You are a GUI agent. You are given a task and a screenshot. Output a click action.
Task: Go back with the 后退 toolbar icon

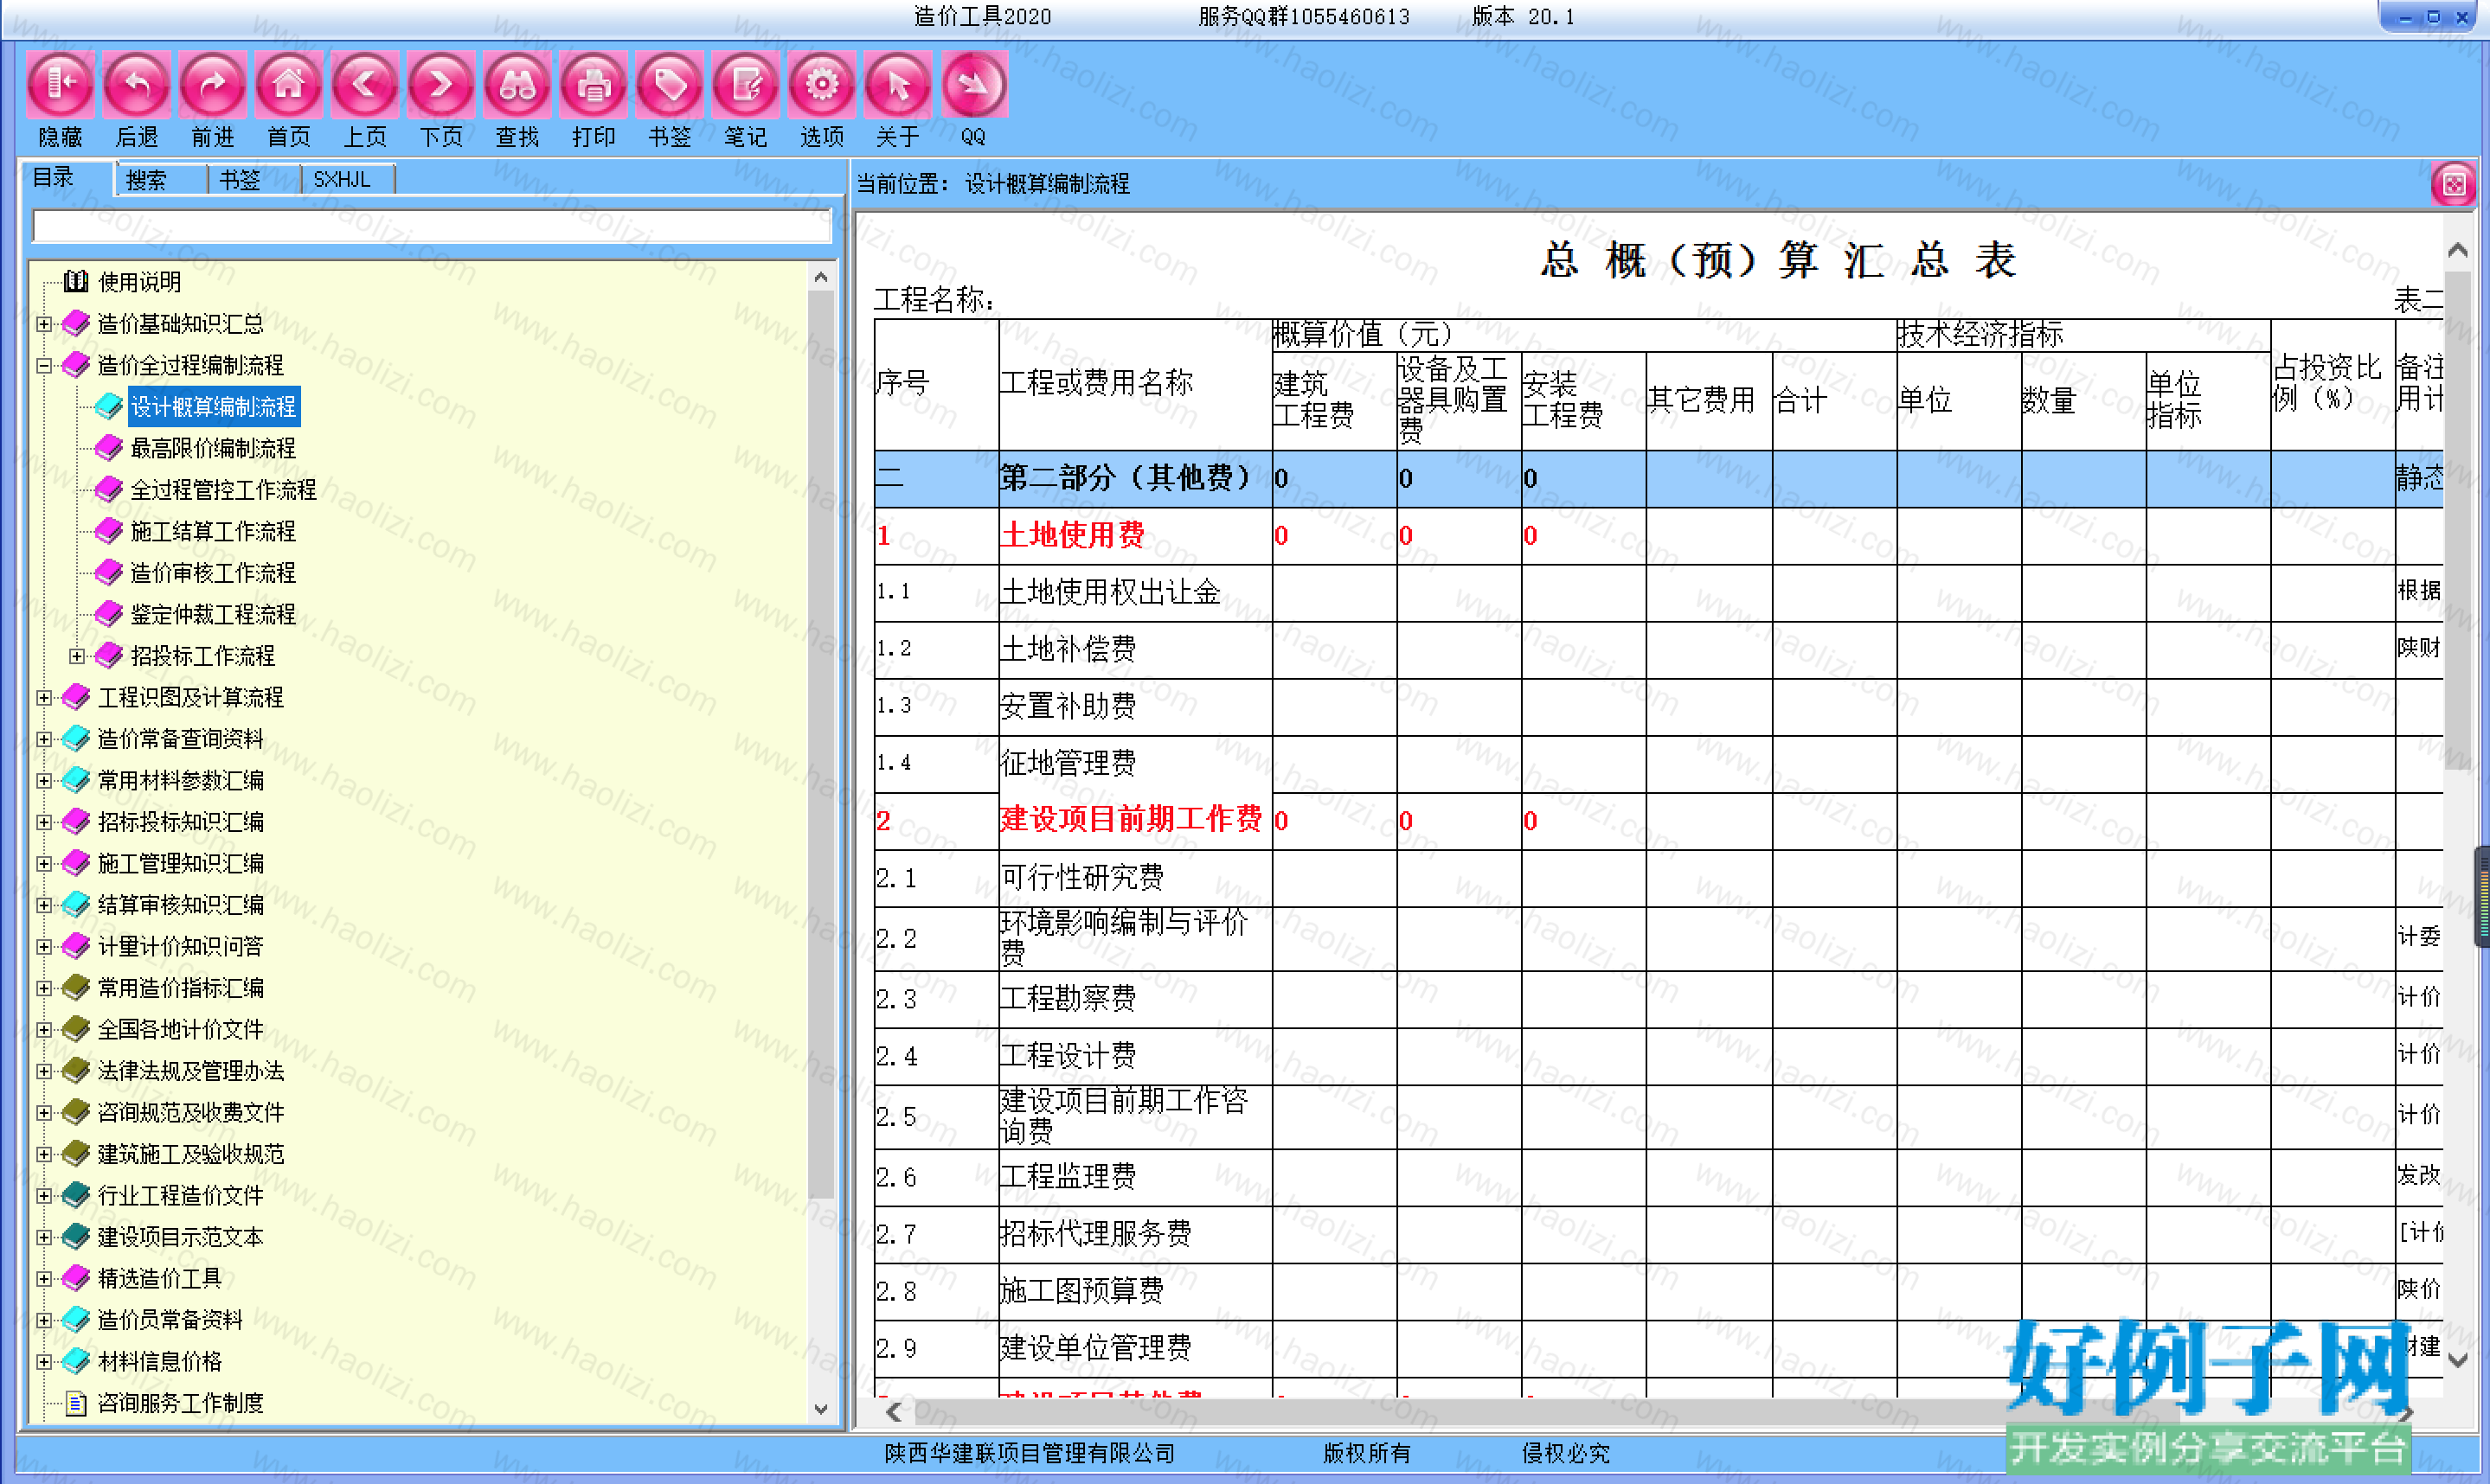click(136, 84)
